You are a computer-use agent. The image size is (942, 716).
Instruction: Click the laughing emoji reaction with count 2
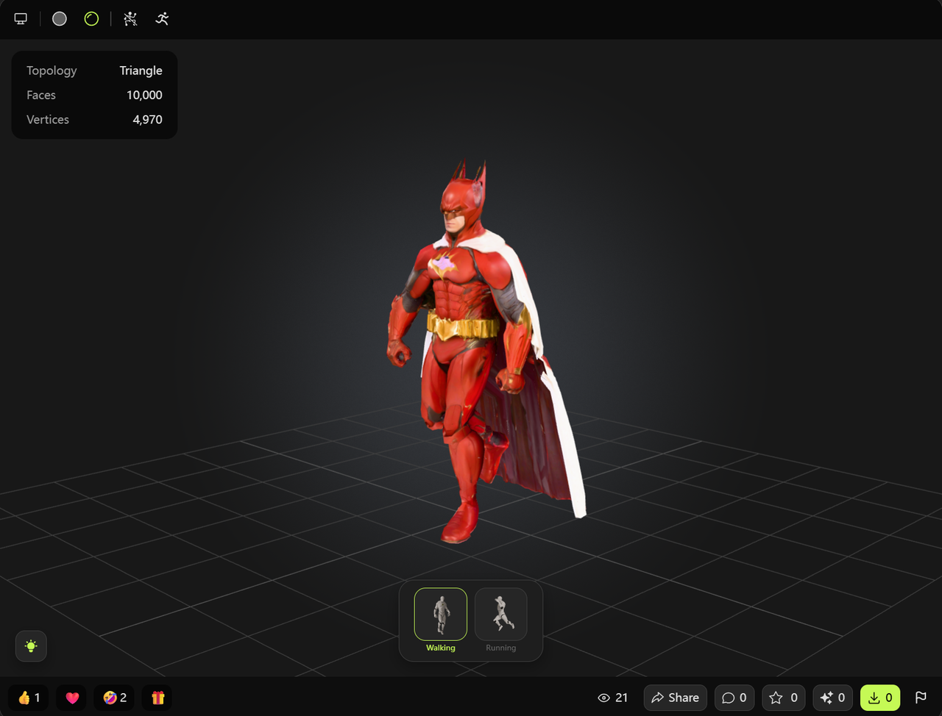point(115,698)
